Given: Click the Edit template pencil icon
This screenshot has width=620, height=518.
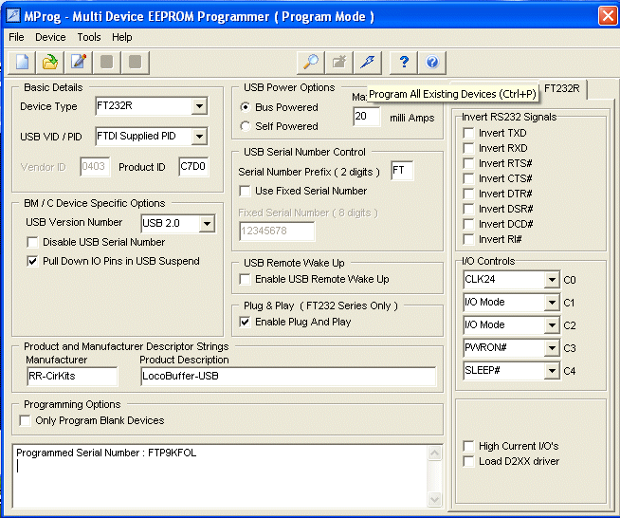Looking at the screenshot, I should [x=79, y=63].
